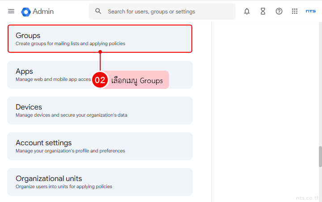Select the Devices card
Screen dimensions: 322x202
[x=100, y=110]
